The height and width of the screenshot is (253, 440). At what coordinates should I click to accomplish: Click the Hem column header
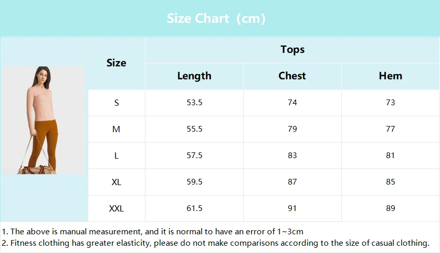pyautogui.click(x=390, y=76)
